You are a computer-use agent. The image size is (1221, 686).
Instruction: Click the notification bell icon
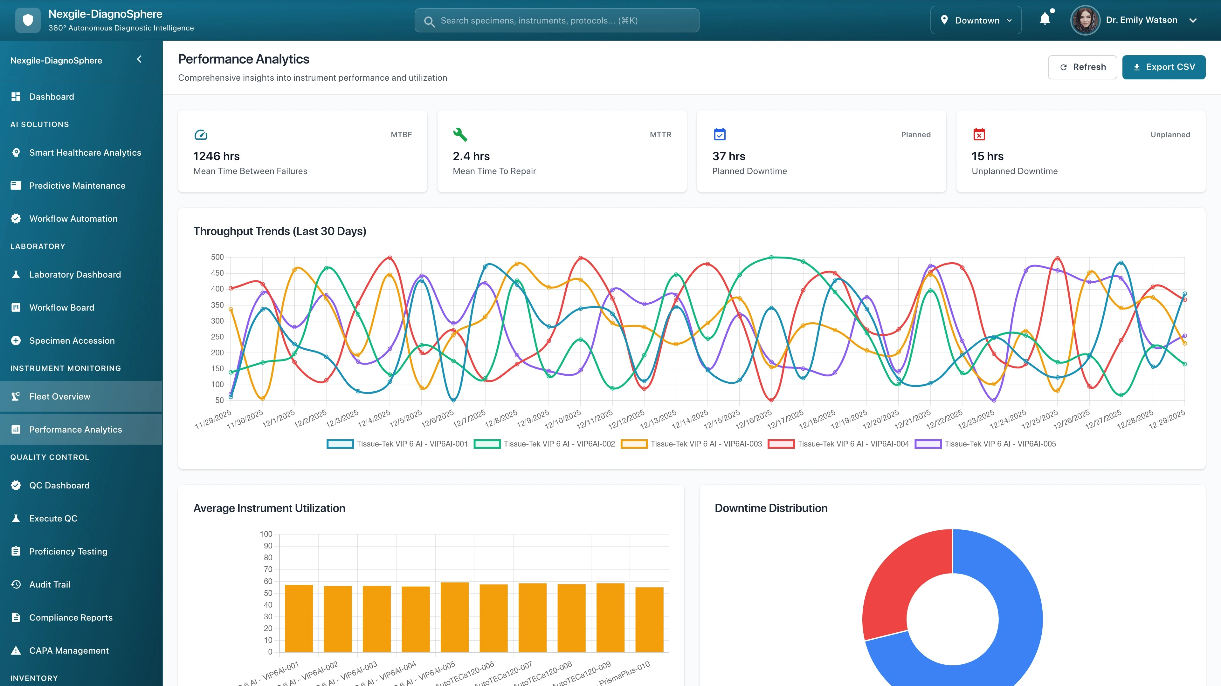point(1045,20)
